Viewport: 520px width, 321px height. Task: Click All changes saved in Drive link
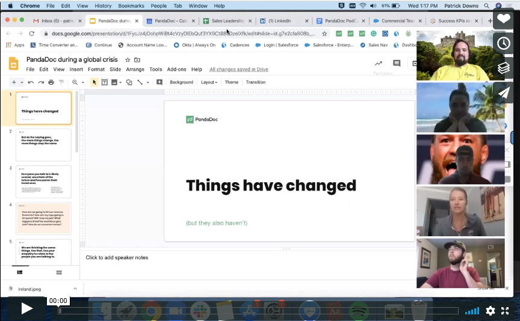[239, 69]
